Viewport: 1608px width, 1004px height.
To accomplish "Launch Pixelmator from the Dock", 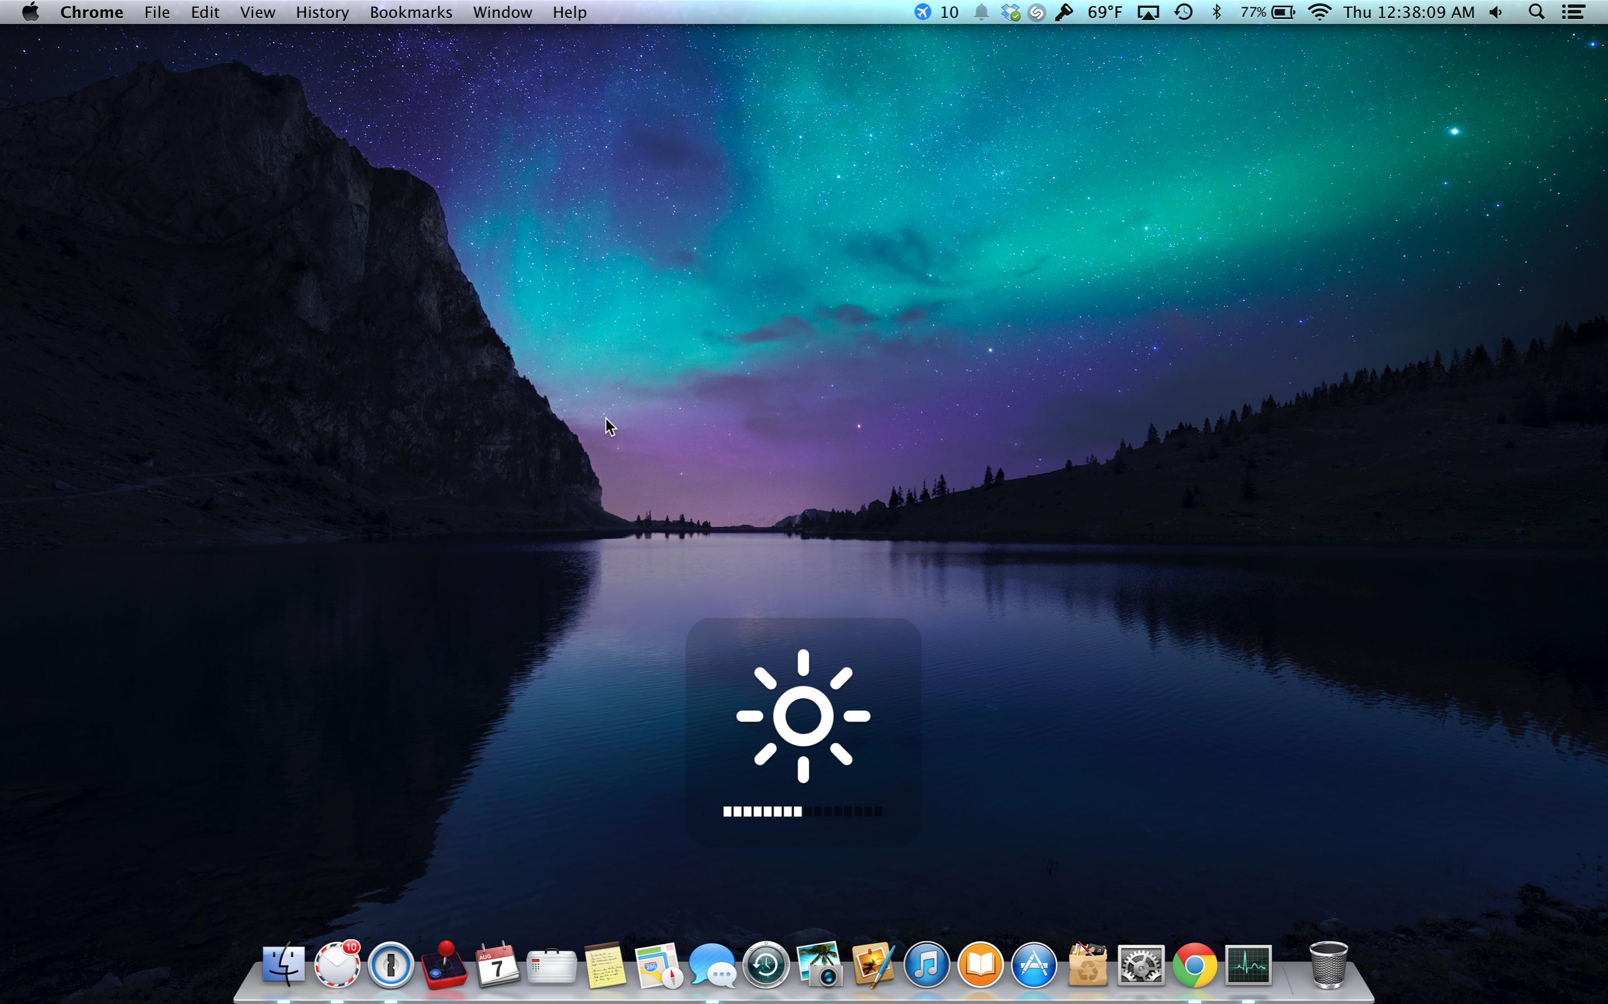I will [873, 965].
